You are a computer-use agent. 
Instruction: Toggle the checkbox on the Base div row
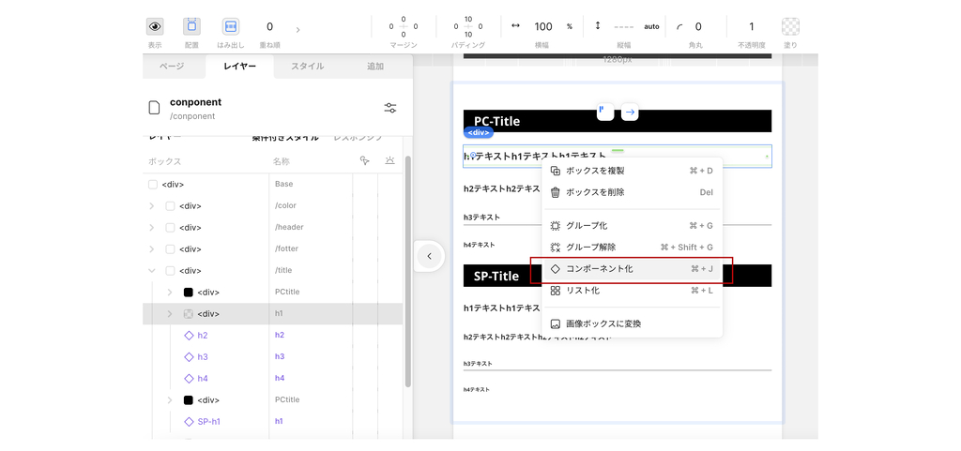click(153, 185)
